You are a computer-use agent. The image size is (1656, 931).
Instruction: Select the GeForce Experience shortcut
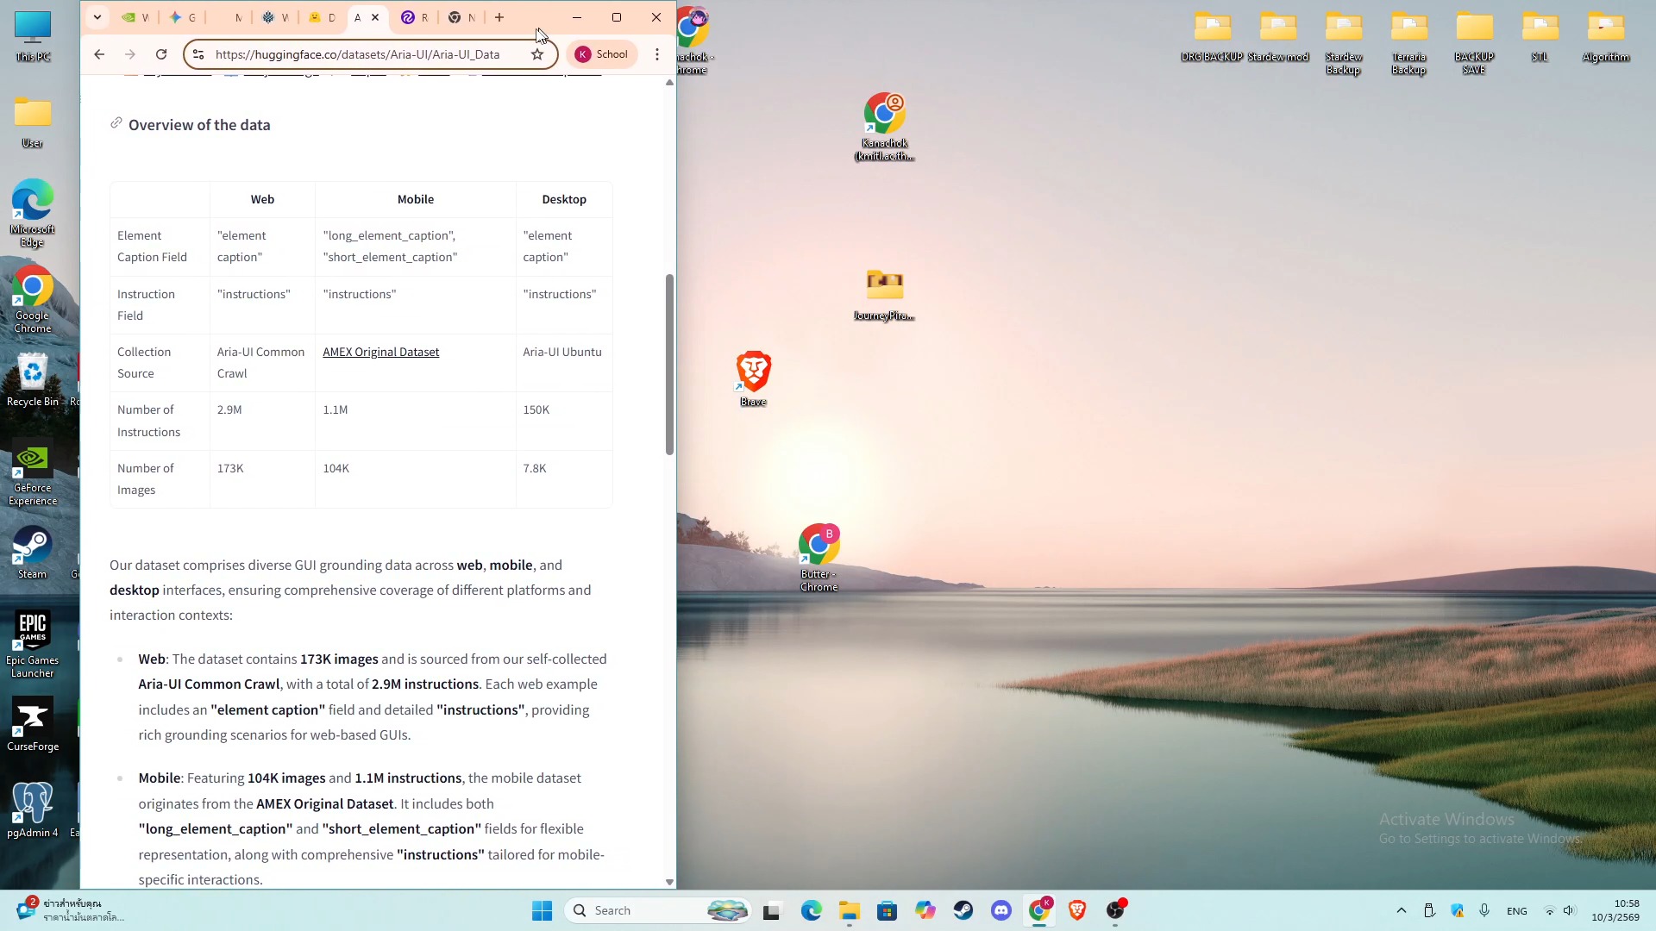pyautogui.click(x=33, y=472)
